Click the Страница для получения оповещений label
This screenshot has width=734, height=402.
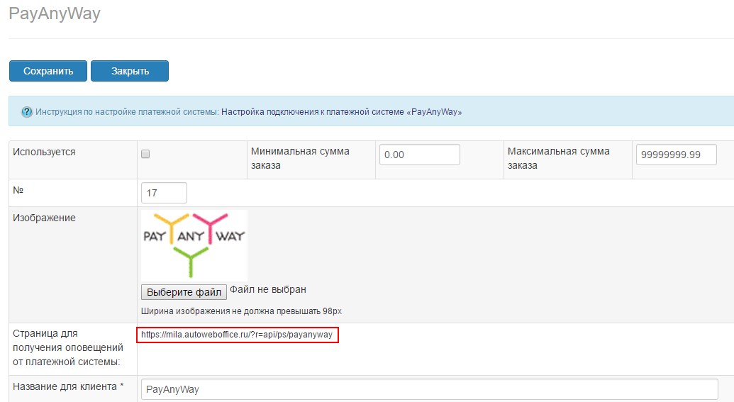click(x=68, y=347)
